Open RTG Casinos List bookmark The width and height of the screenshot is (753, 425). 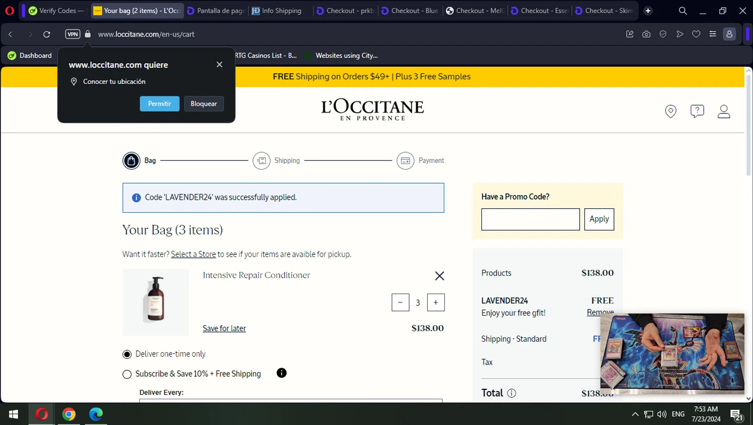266,55
